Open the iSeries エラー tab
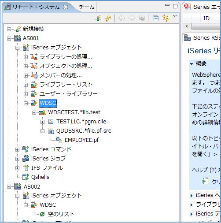221x223 pixels. [202, 7]
